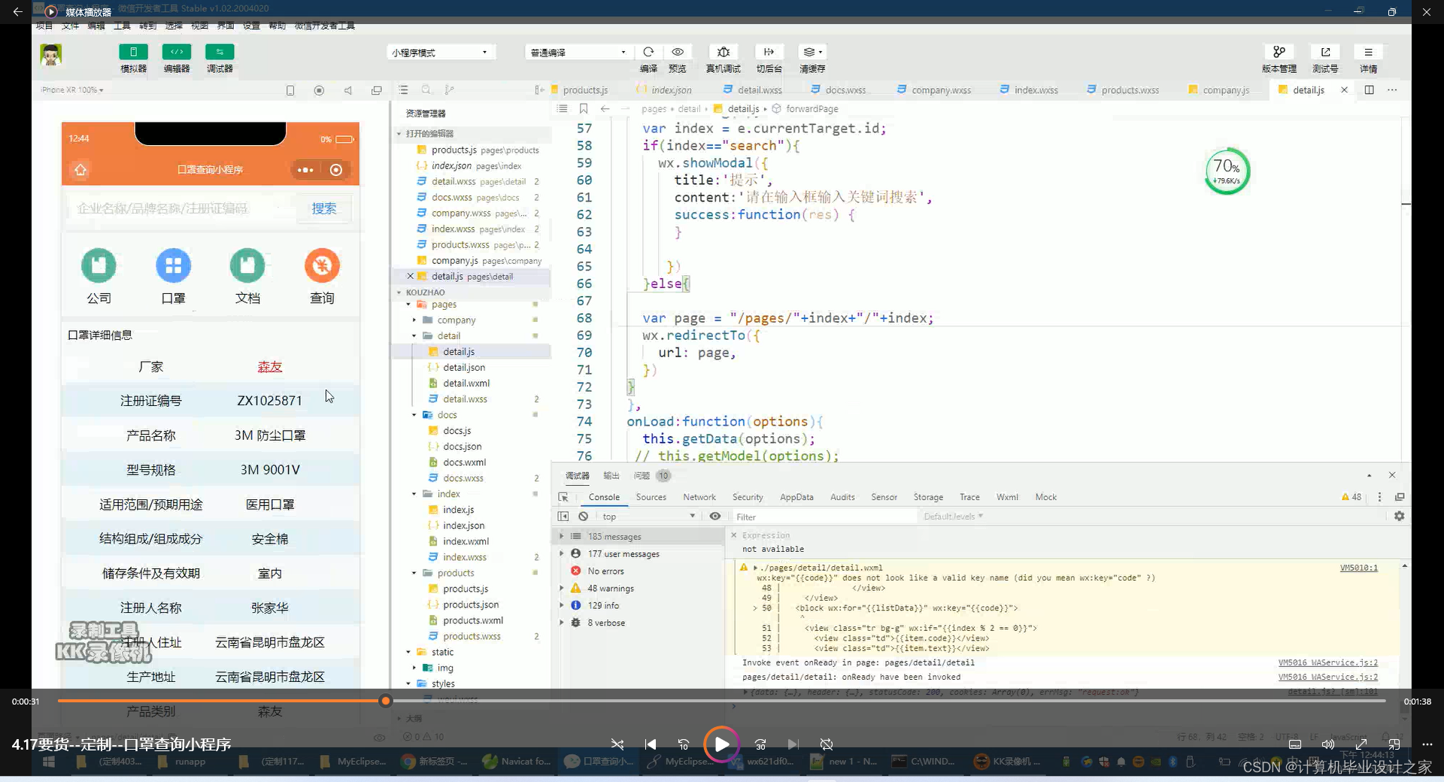Click the video play button
The height and width of the screenshot is (782, 1444).
(x=721, y=744)
